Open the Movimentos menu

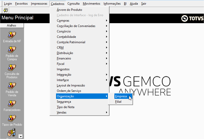click(91, 4)
